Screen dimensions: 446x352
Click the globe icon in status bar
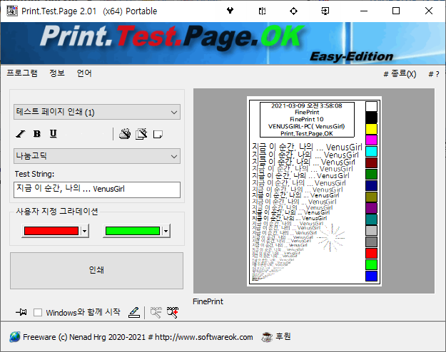[x=15, y=337]
